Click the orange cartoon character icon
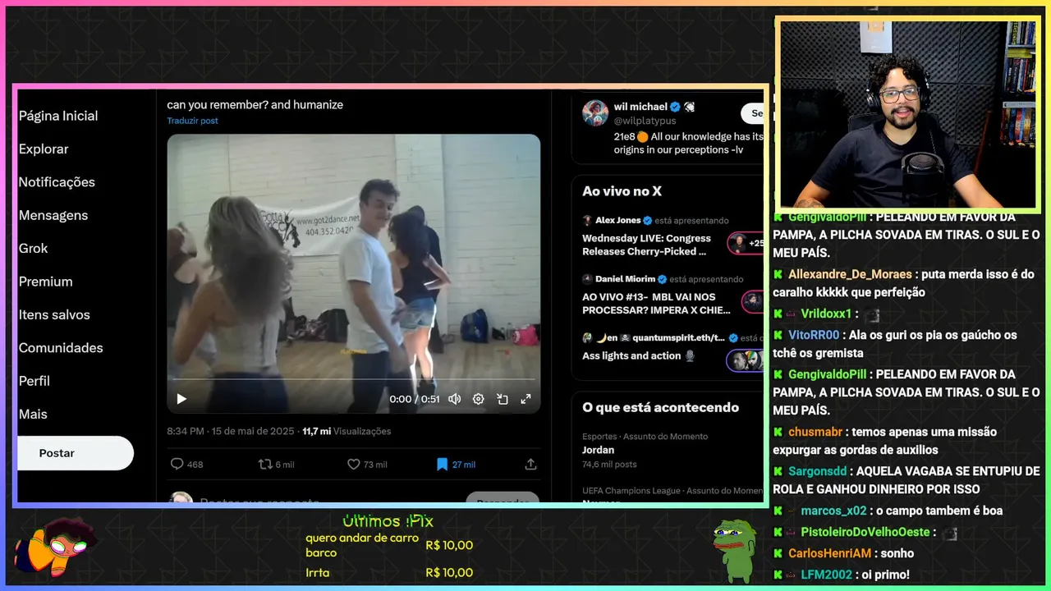1051x591 pixels. (x=56, y=547)
